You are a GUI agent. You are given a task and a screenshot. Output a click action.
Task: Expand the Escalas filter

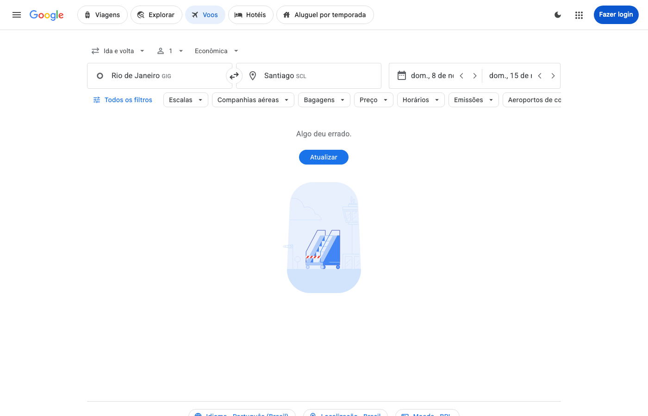pos(186,100)
